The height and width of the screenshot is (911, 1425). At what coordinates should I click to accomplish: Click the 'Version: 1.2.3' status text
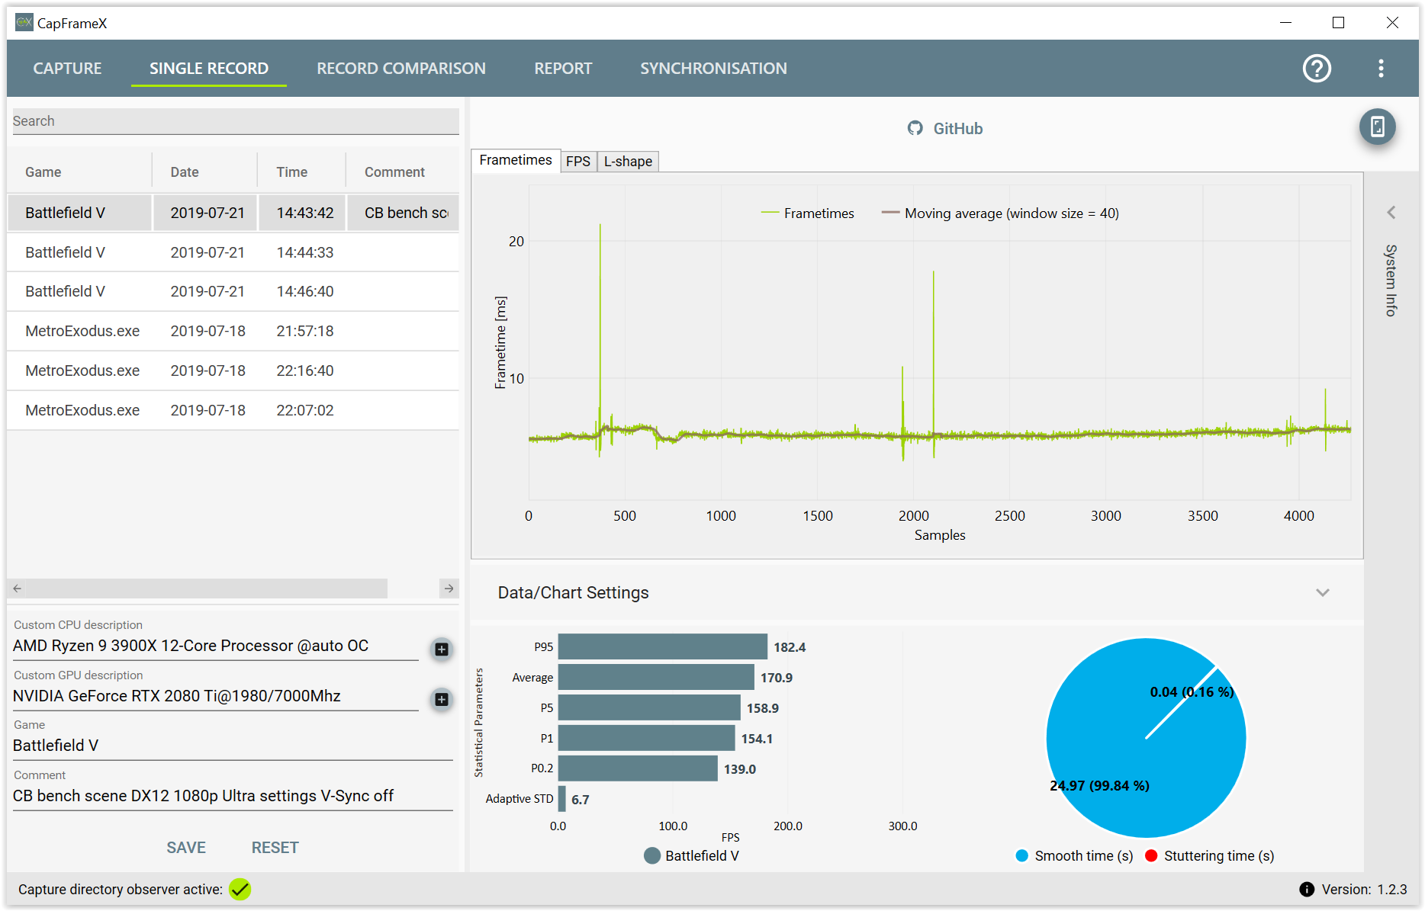click(x=1364, y=889)
